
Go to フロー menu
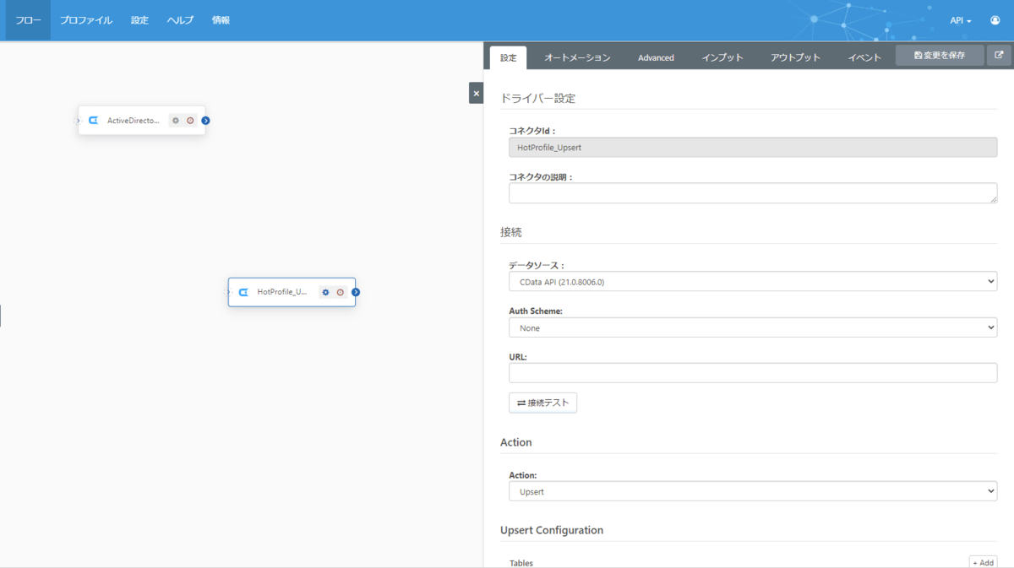[28, 20]
